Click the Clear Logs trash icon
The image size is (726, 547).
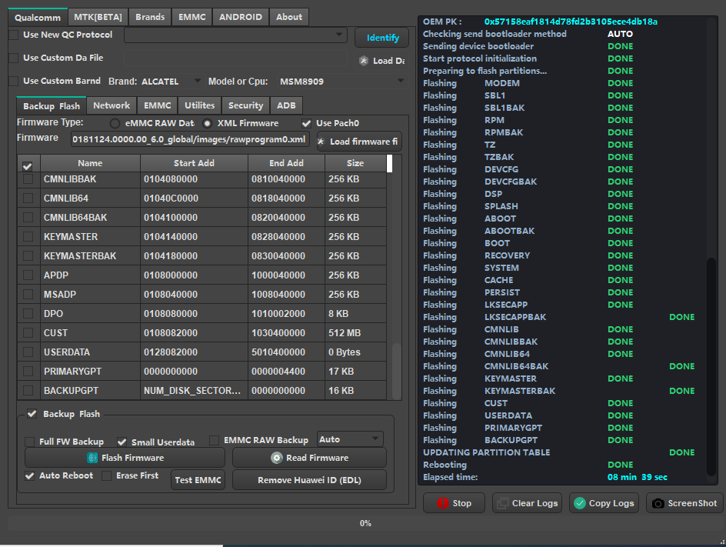coord(502,503)
